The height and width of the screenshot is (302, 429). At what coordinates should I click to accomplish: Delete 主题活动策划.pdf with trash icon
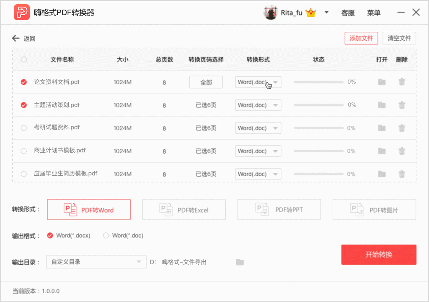[x=402, y=105]
